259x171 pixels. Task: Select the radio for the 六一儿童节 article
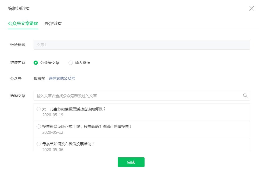pos(38,109)
